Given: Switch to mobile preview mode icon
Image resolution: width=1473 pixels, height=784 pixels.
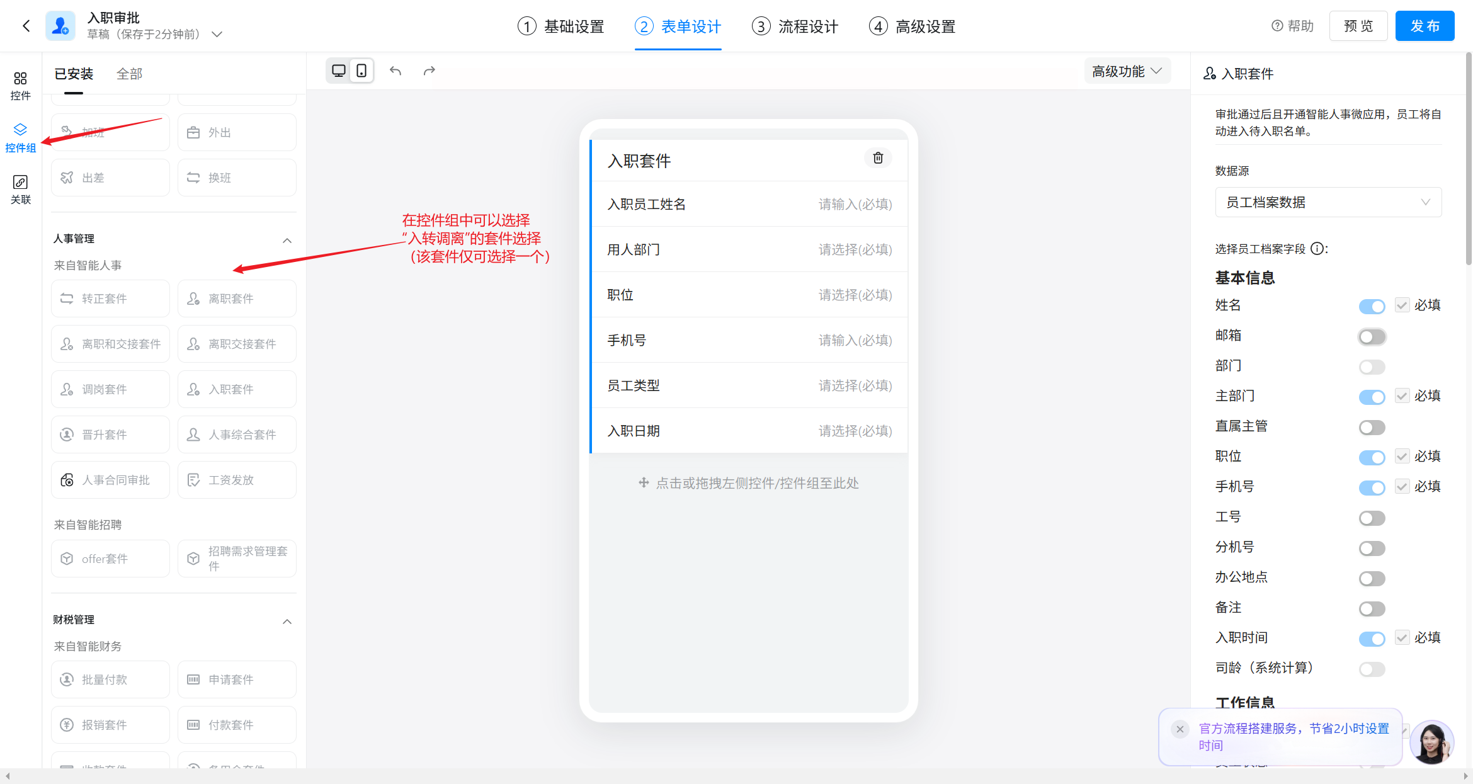Looking at the screenshot, I should point(361,71).
